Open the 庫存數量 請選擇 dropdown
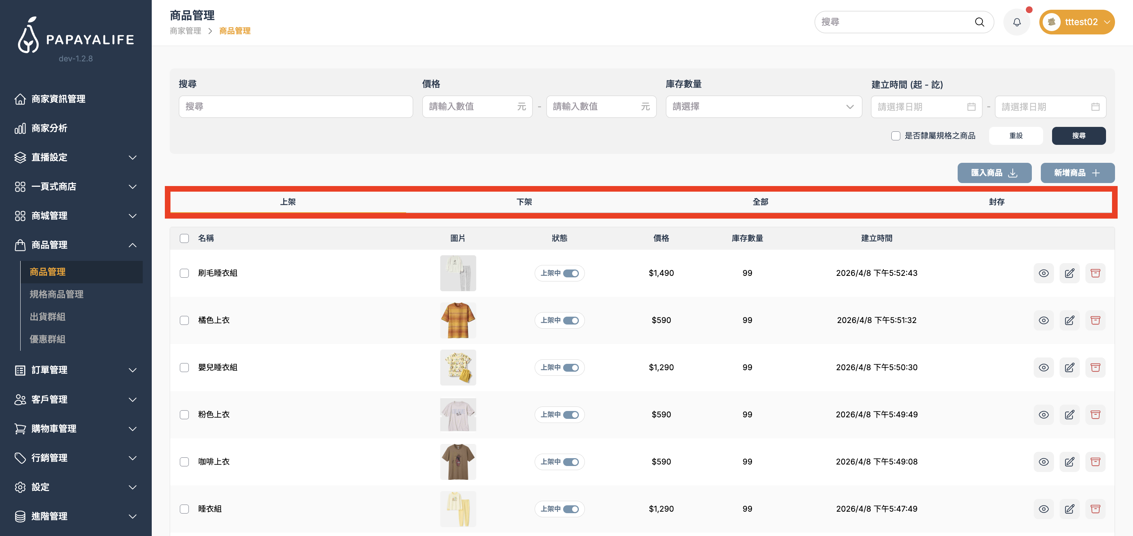The width and height of the screenshot is (1133, 536). pyautogui.click(x=763, y=107)
